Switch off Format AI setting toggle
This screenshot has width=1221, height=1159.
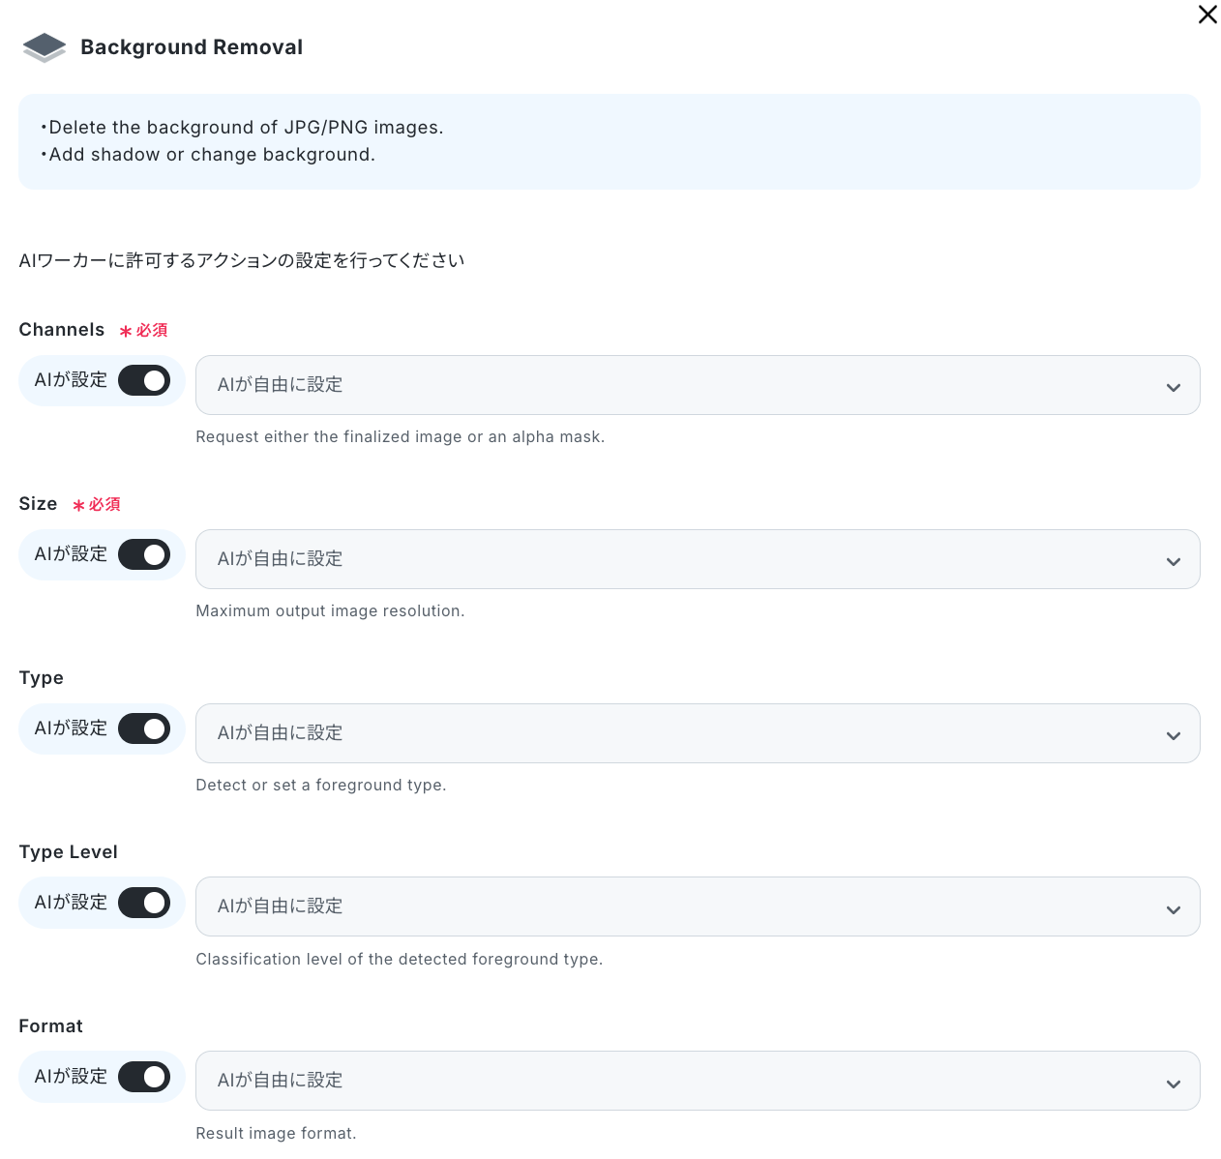[x=144, y=1077]
